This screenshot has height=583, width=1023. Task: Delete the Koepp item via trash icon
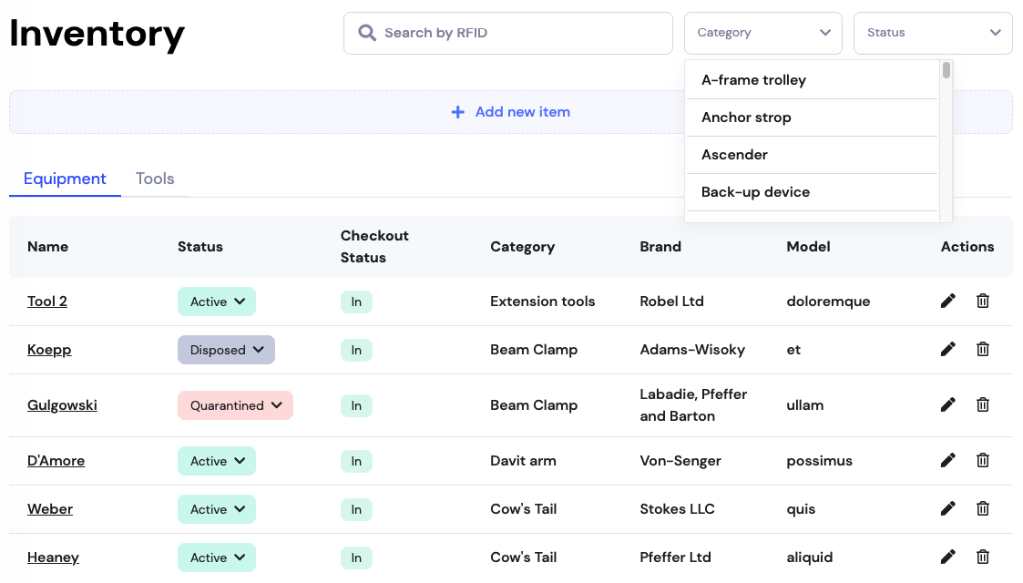tap(982, 349)
